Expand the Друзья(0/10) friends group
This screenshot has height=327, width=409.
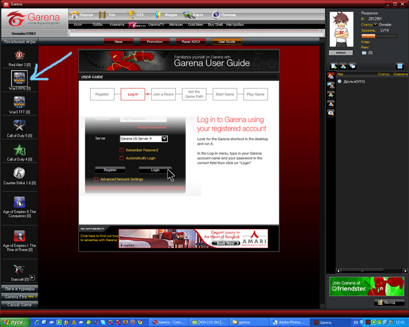click(339, 82)
